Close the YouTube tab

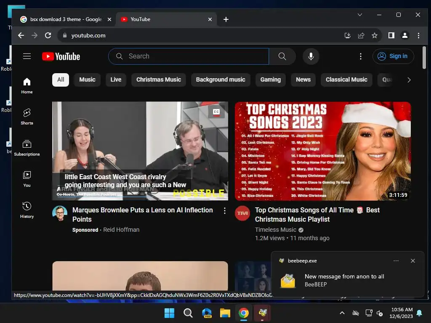210,19
